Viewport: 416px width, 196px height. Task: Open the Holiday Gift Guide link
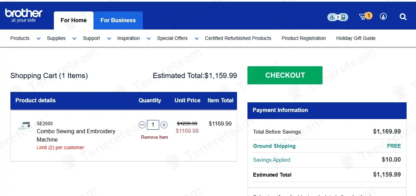click(x=356, y=38)
